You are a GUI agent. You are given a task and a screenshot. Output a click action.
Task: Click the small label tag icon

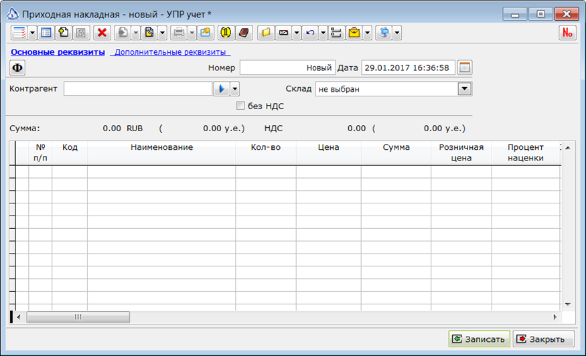(283, 33)
